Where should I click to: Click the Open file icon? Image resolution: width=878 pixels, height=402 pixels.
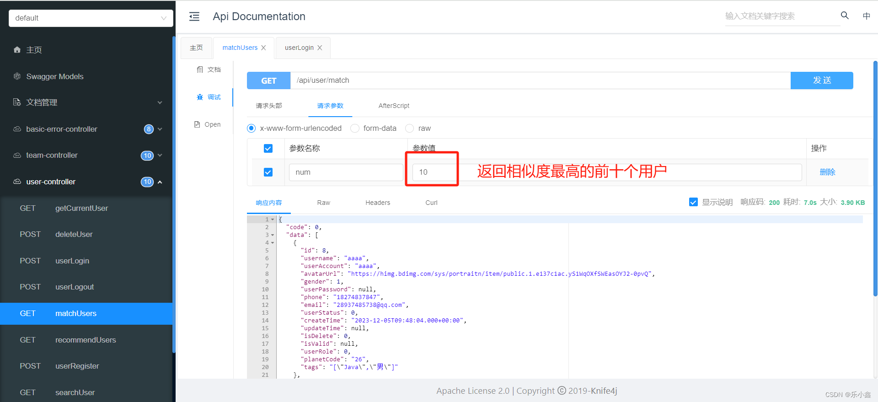click(x=197, y=124)
